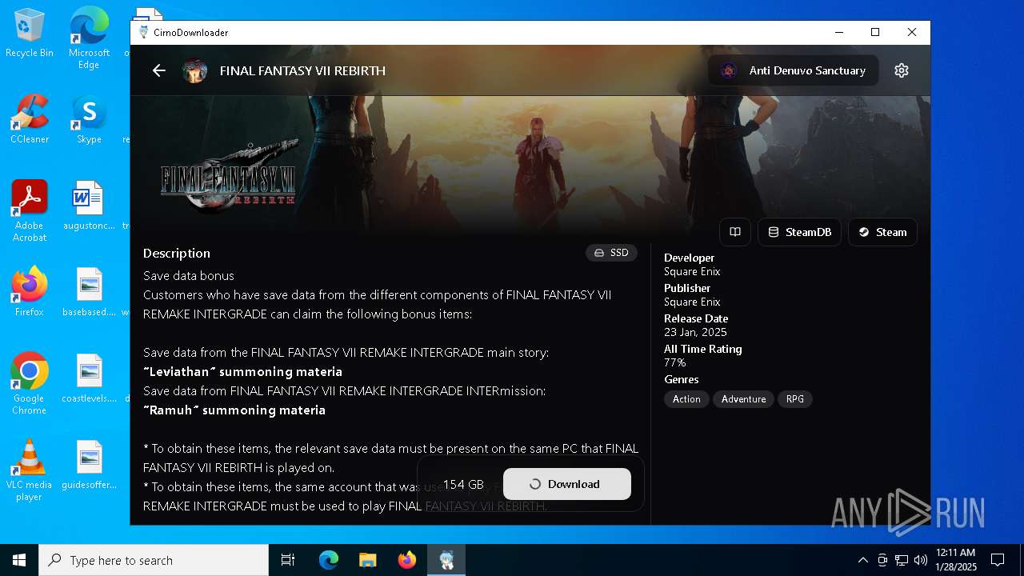Viewport: 1024px width, 576px height.
Task: Click the Developer Square Enix entry
Action: point(692,271)
